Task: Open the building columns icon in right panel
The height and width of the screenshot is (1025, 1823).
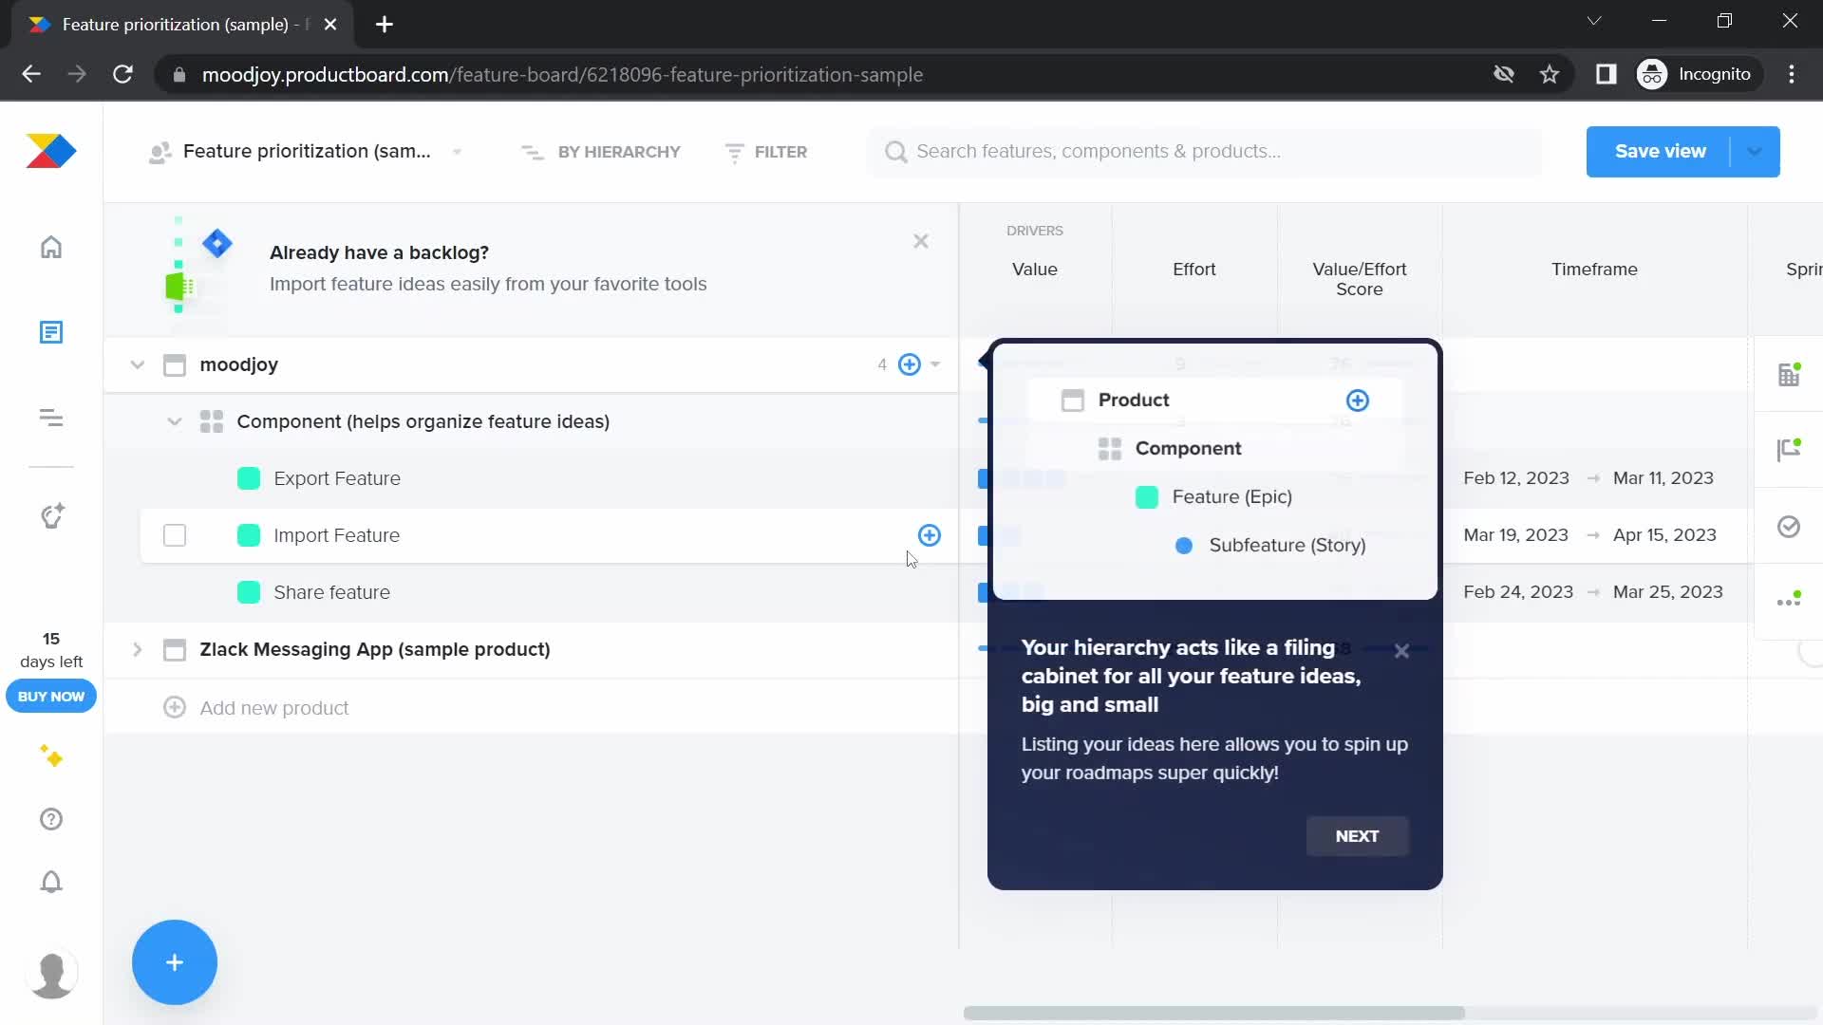Action: 1789,374
